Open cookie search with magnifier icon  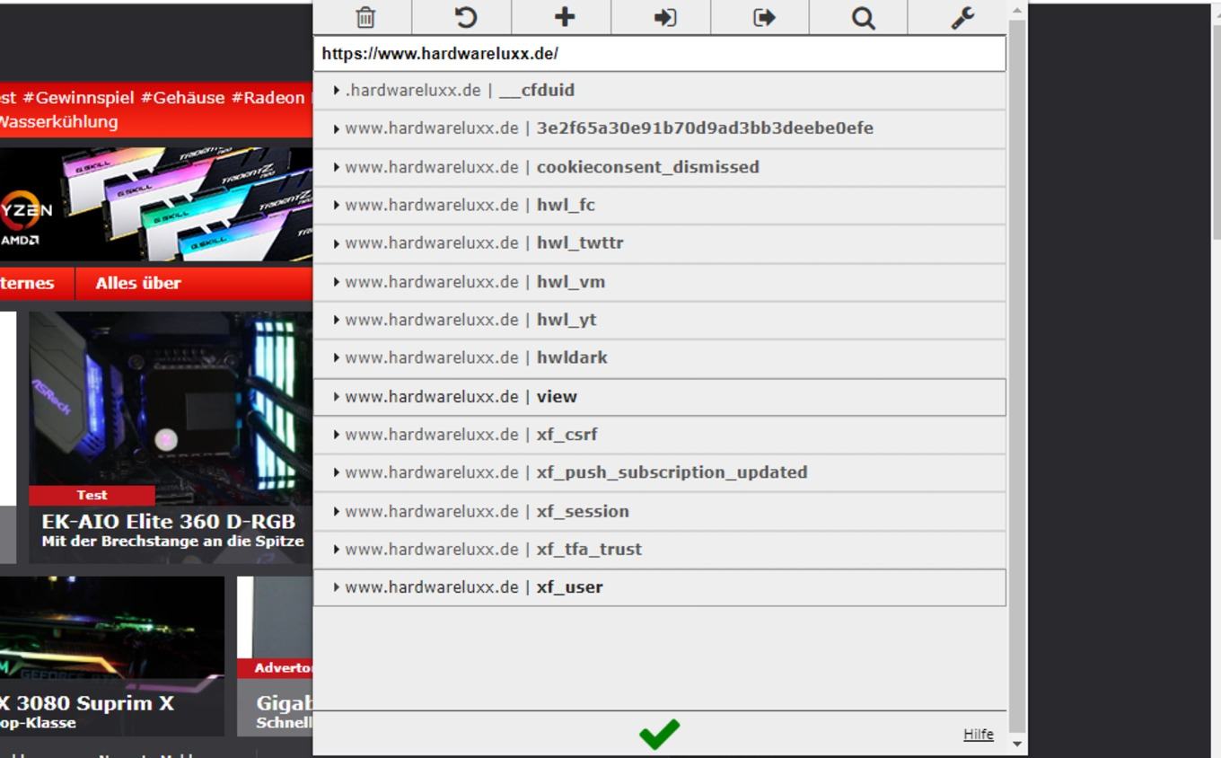[863, 17]
